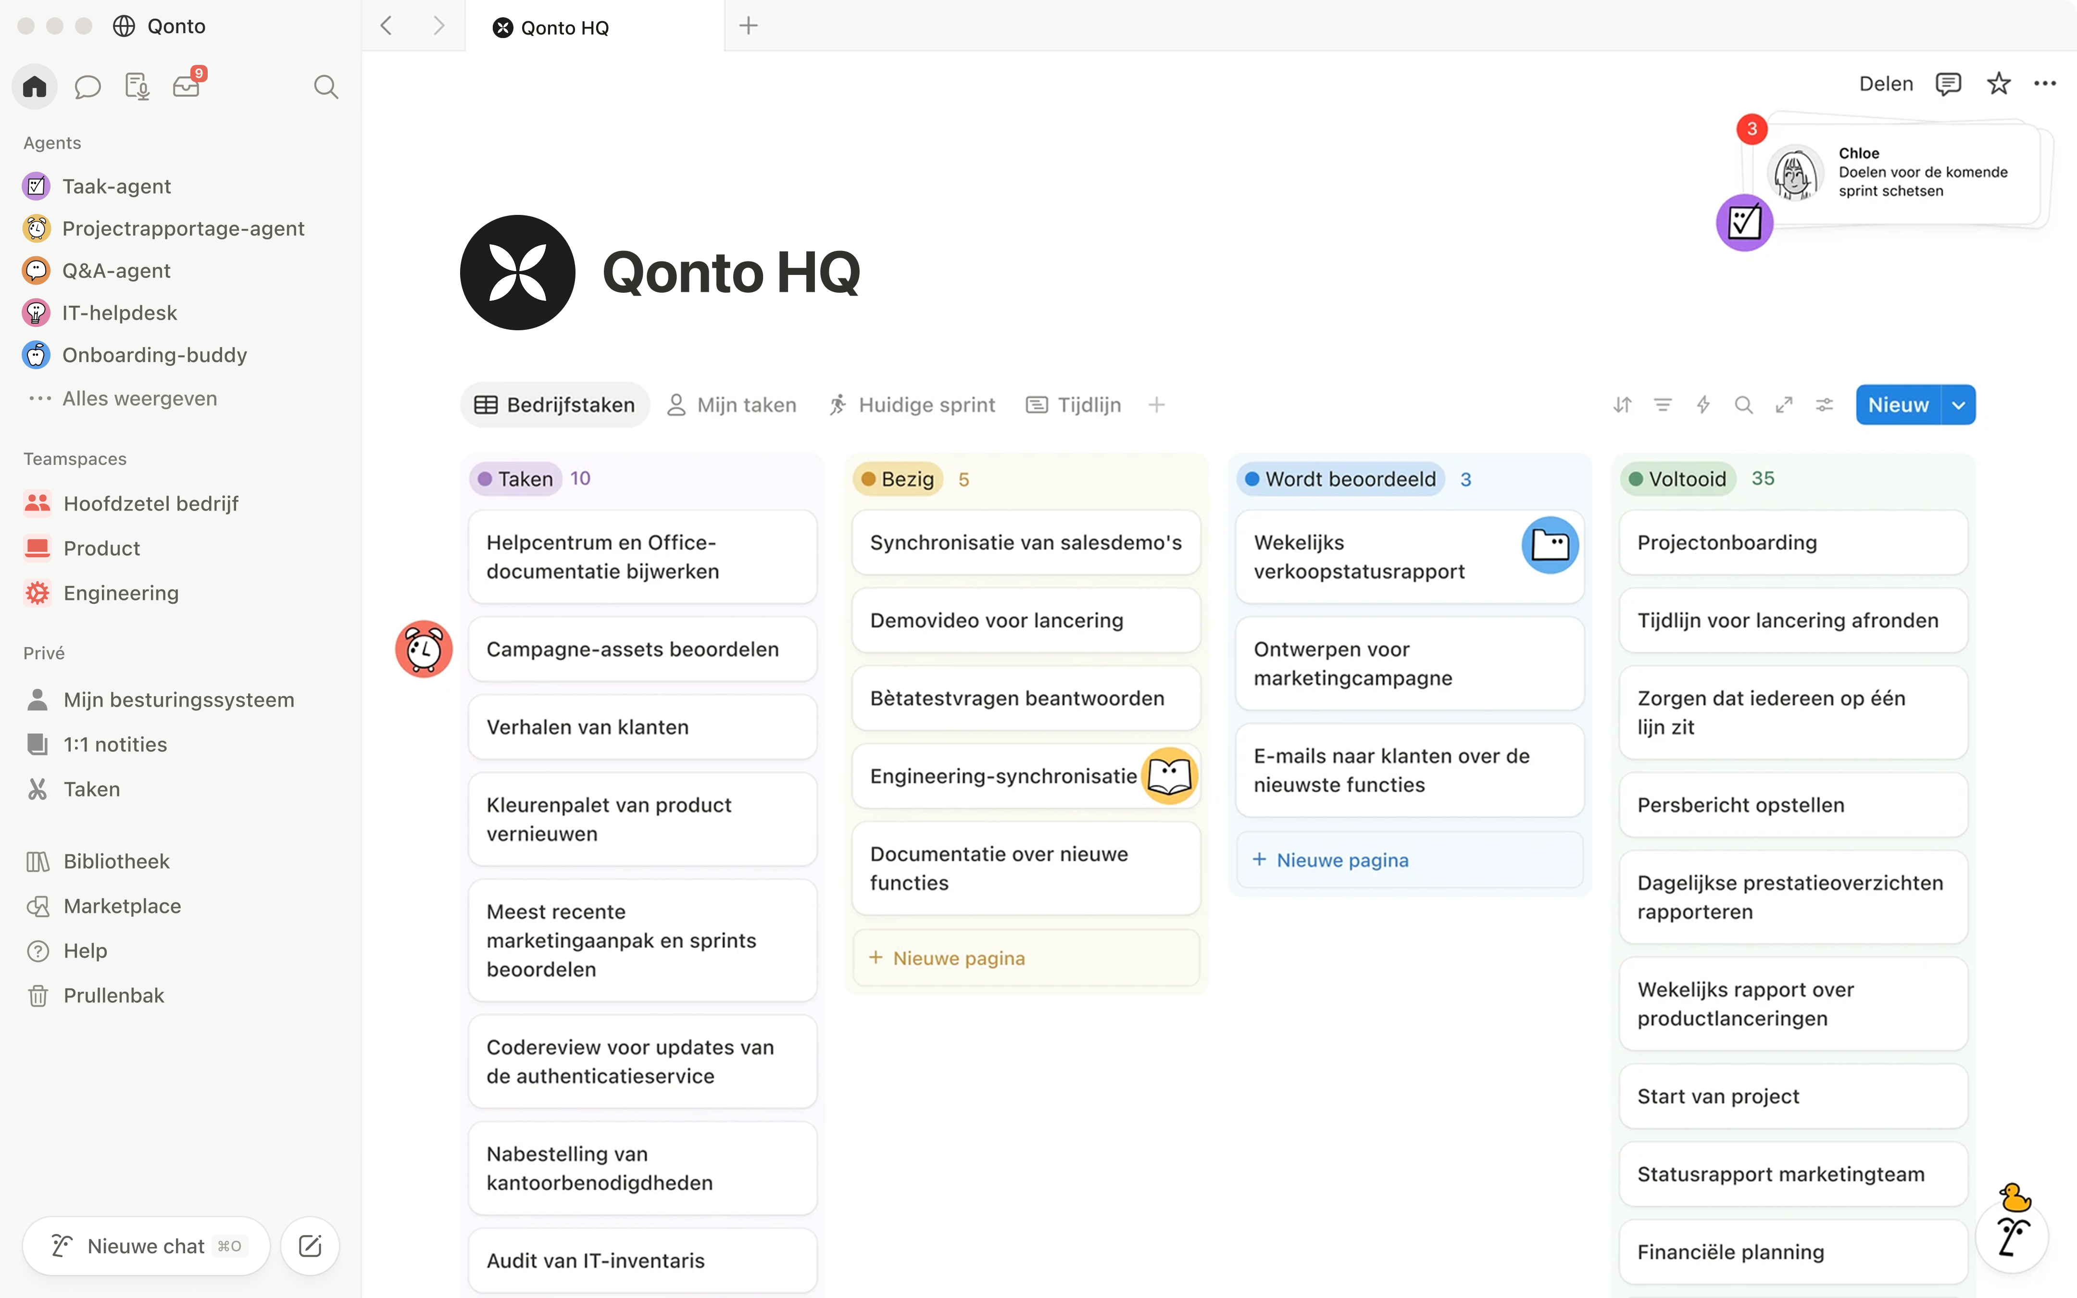Open the Verhalen van klanten card
Image resolution: width=2077 pixels, height=1298 pixels.
[642, 727]
